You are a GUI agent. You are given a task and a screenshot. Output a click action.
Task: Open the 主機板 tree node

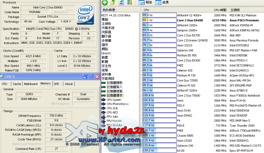[106, 24]
